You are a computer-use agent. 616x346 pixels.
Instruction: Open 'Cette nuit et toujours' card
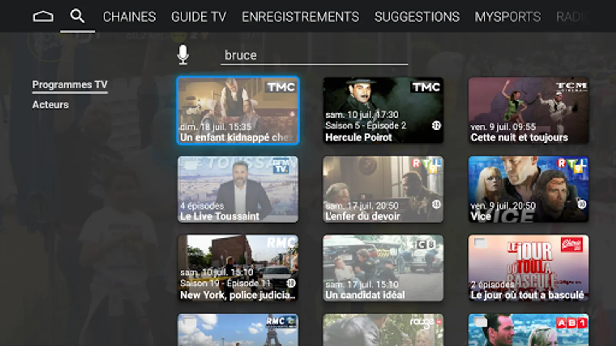click(528, 111)
